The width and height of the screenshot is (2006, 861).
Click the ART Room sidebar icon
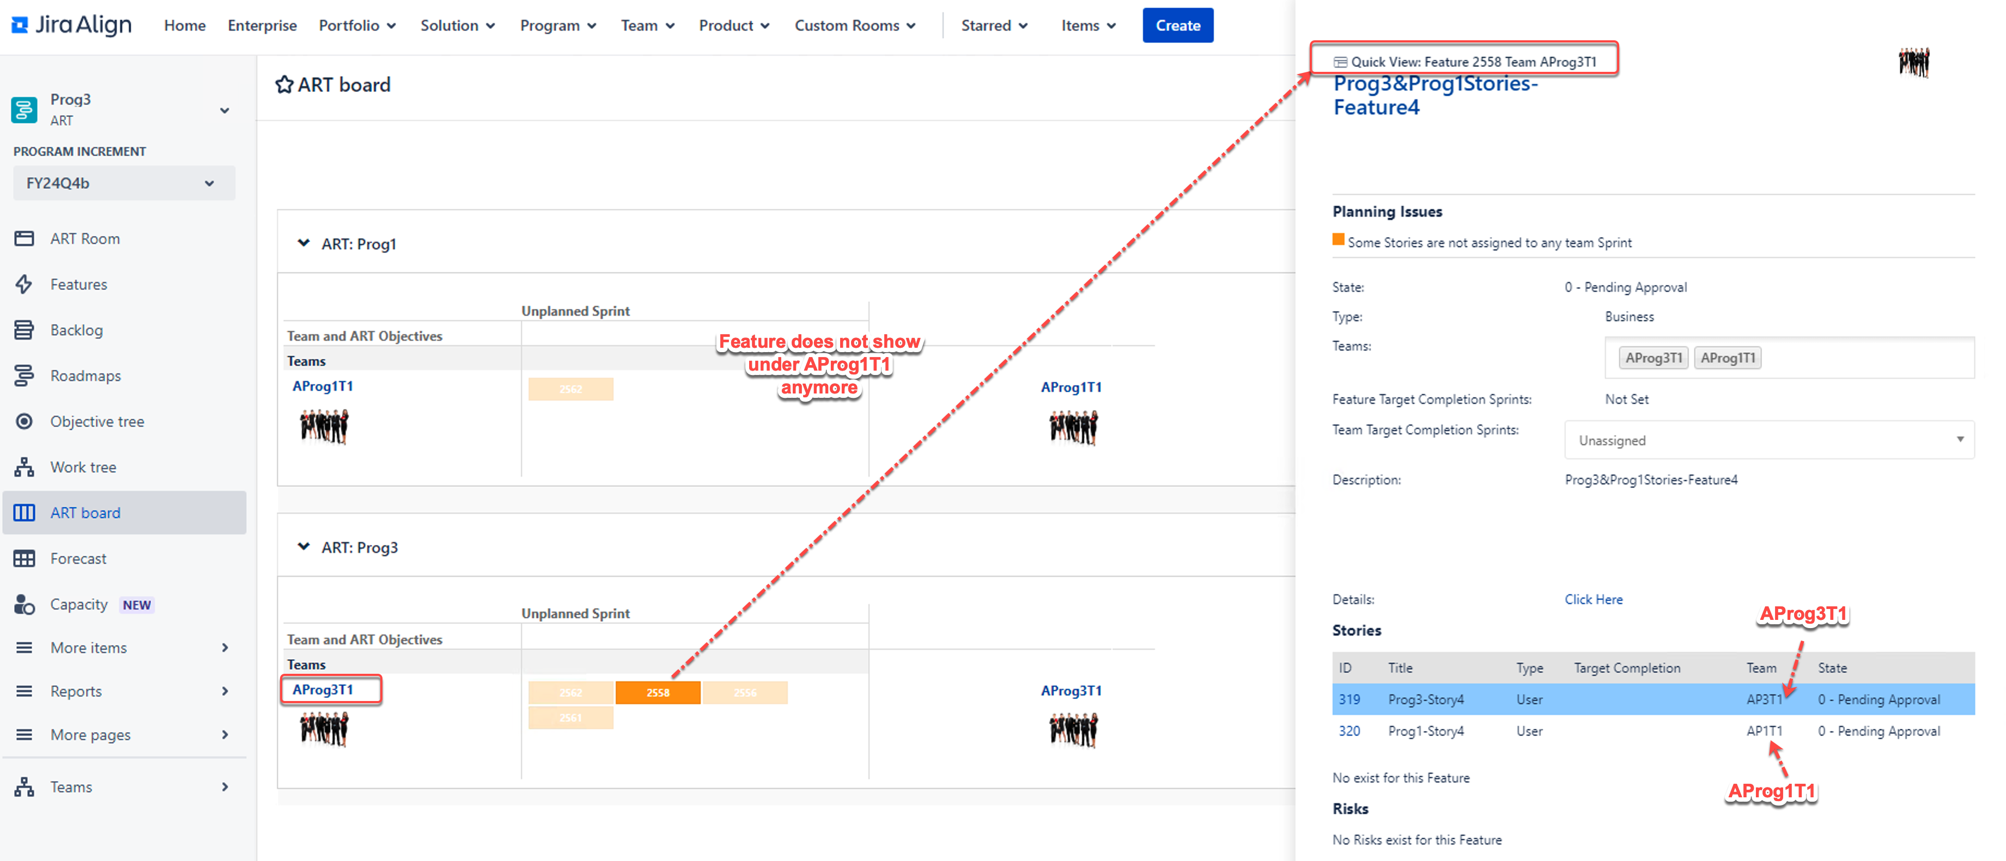click(24, 239)
